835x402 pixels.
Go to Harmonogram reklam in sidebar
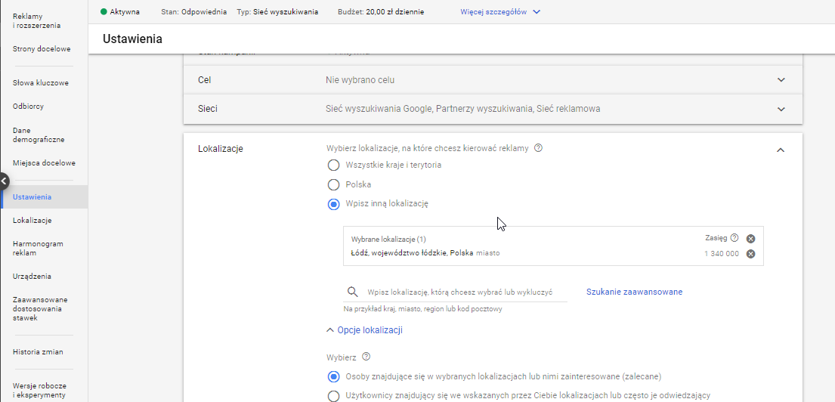tap(38, 249)
